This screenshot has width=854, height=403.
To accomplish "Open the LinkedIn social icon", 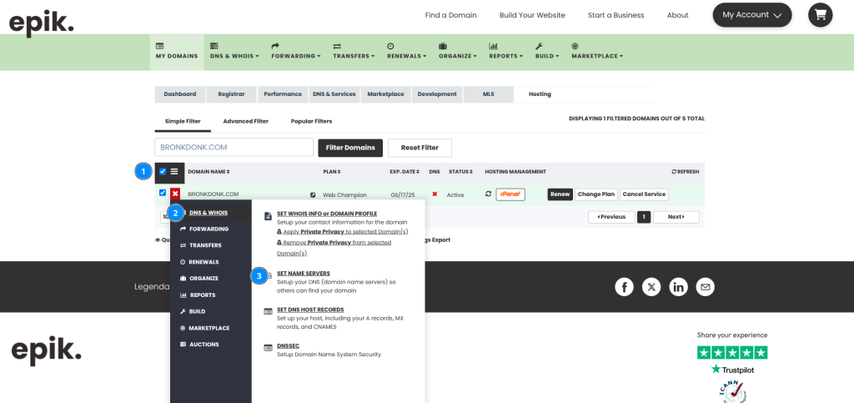I will tap(679, 287).
